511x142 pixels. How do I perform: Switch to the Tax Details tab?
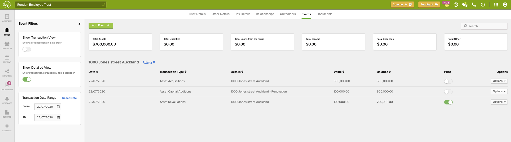click(242, 14)
